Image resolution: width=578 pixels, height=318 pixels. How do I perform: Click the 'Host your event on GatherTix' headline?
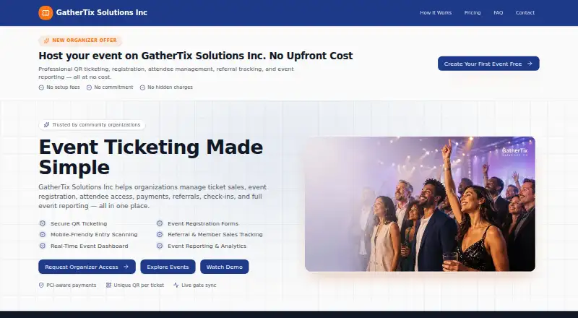pyautogui.click(x=196, y=56)
